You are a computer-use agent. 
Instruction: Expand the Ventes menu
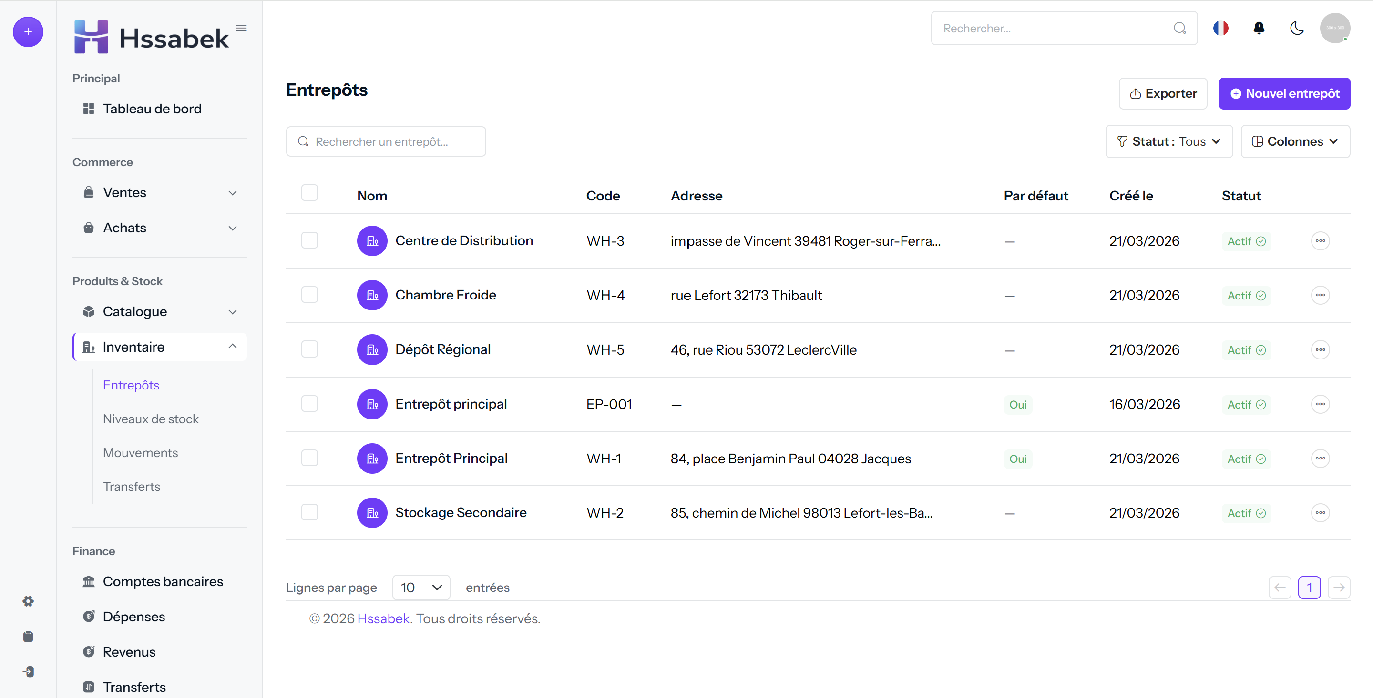pyautogui.click(x=160, y=193)
